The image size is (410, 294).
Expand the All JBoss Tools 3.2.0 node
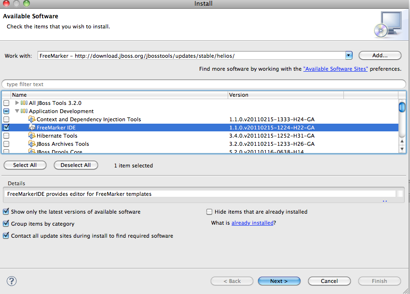pos(17,103)
